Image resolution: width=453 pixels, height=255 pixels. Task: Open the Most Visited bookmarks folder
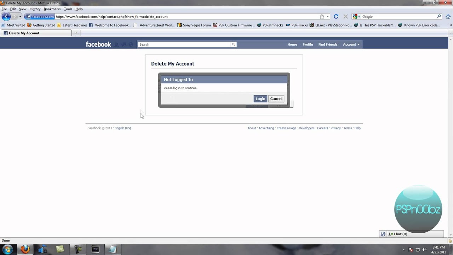(x=13, y=25)
